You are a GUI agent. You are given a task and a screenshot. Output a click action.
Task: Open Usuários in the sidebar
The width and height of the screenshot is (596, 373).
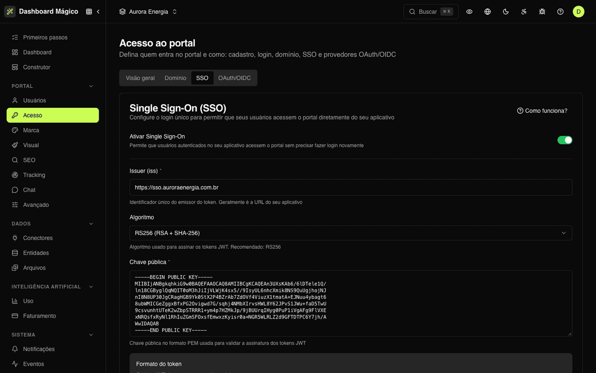[x=53, y=100]
